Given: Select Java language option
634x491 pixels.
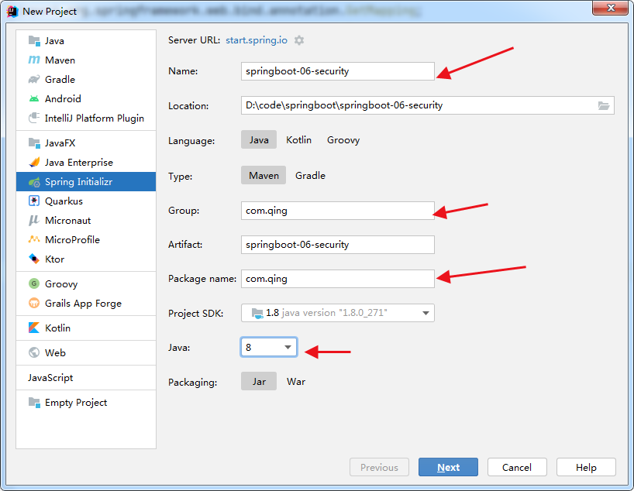Looking at the screenshot, I should point(259,140).
